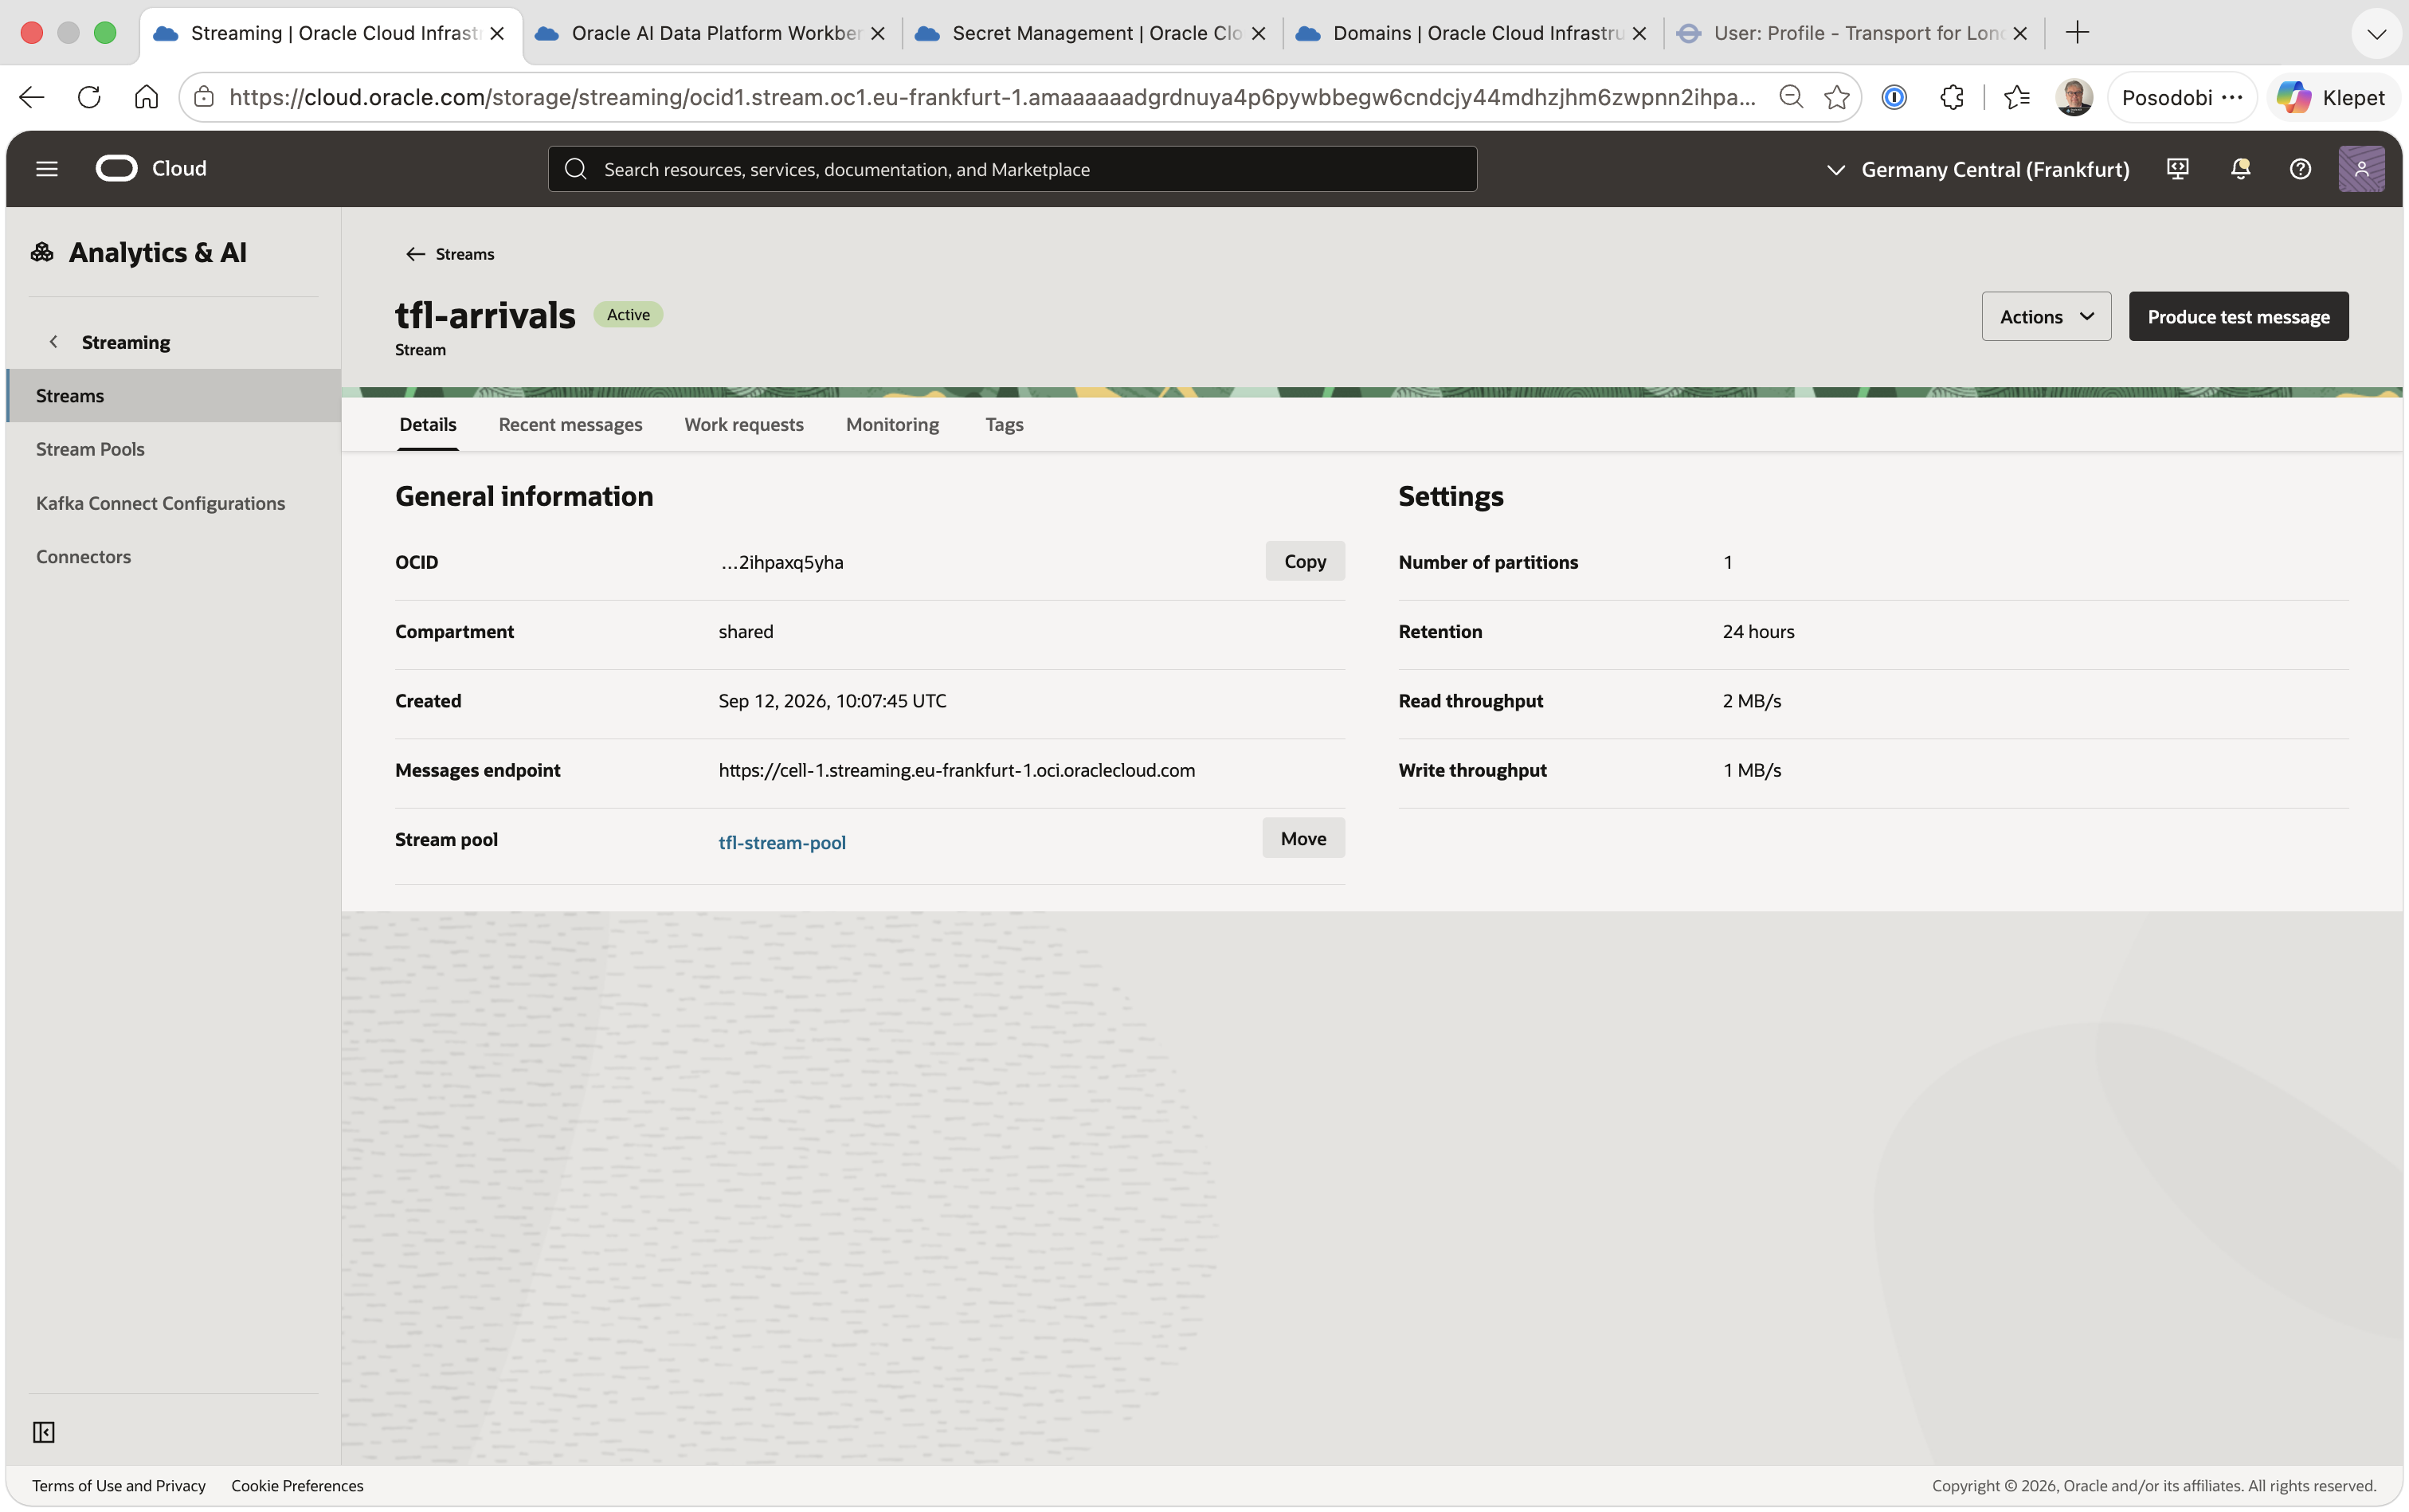Click the browser profile picture
2409x1512 pixels.
(x=2074, y=97)
